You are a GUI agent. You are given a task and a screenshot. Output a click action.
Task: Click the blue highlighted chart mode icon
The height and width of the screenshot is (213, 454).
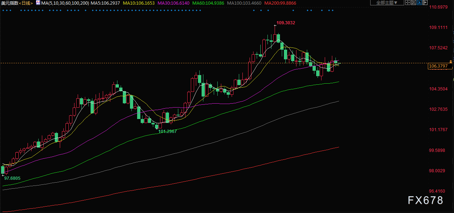(x=419, y=3)
